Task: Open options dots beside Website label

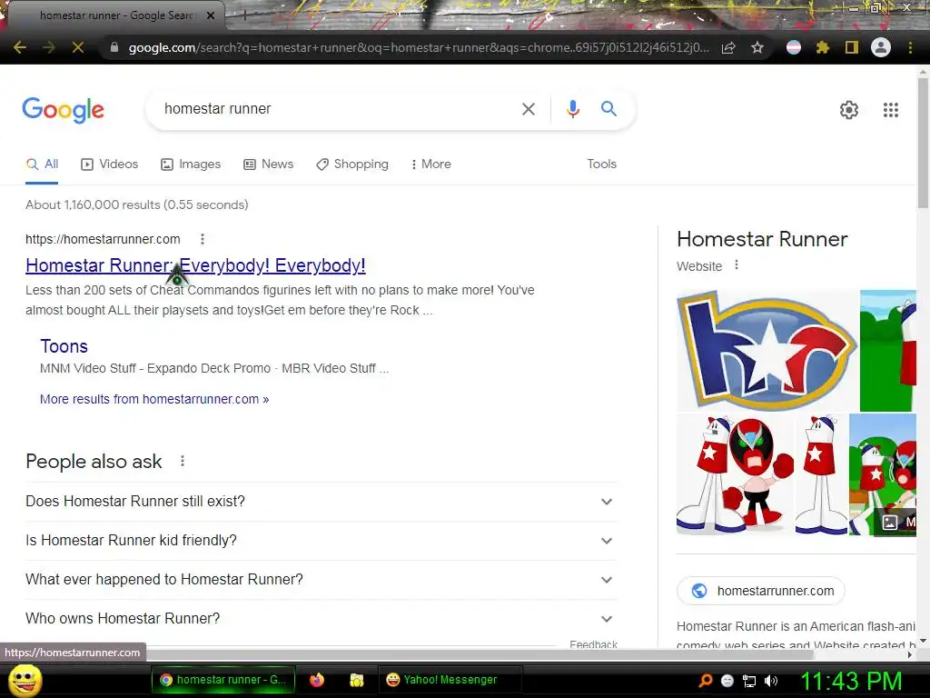Action: [737, 264]
